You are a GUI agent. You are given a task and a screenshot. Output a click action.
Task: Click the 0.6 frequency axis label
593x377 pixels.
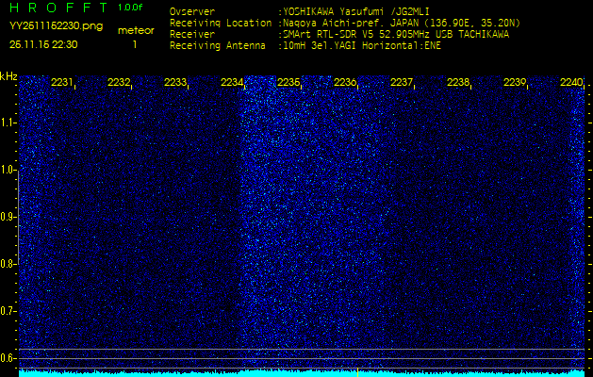tap(8, 358)
